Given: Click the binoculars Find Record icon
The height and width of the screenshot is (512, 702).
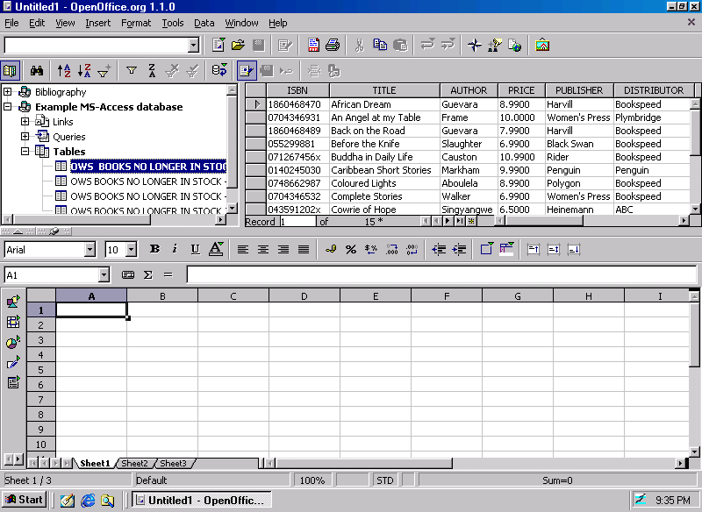Looking at the screenshot, I should click(x=37, y=71).
